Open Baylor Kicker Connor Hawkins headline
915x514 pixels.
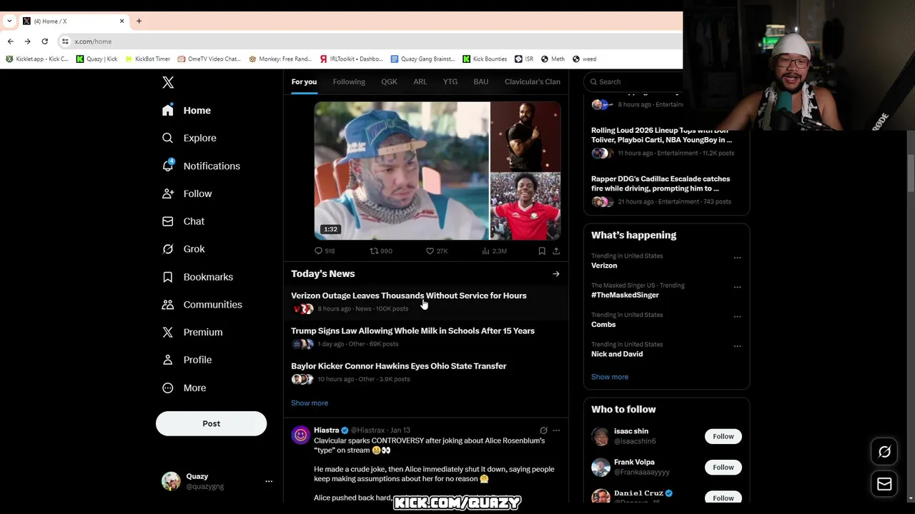coord(399,366)
